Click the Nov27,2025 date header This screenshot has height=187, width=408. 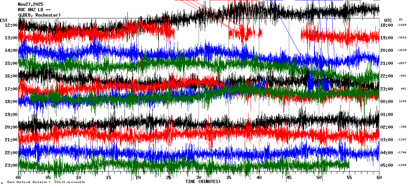(30, 4)
